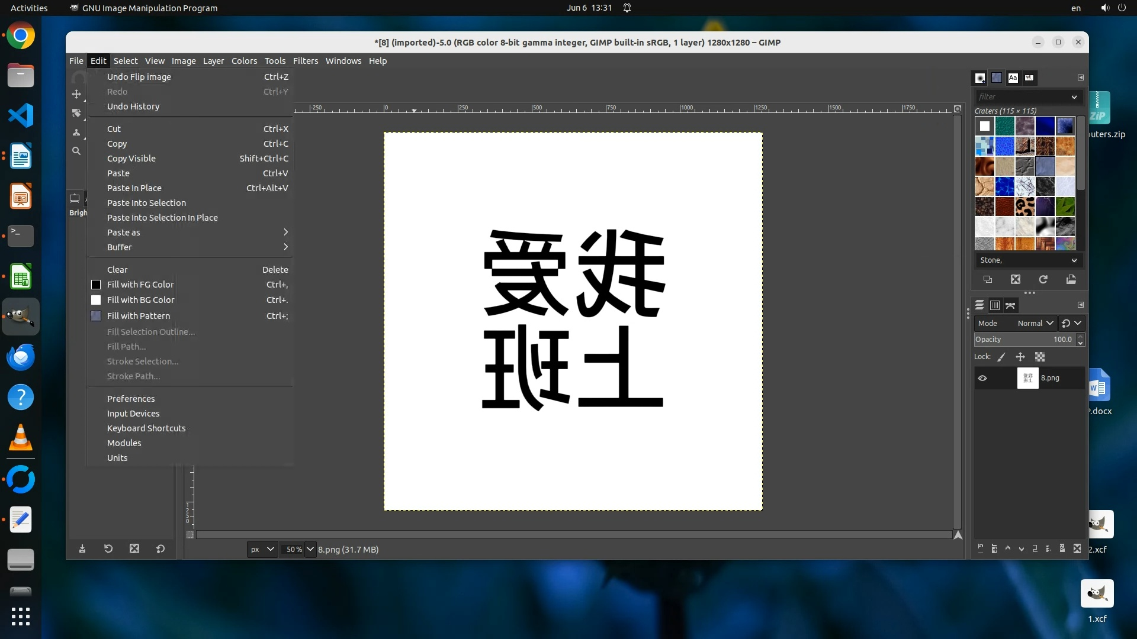Switch to the Channels tab icon

[x=995, y=305]
